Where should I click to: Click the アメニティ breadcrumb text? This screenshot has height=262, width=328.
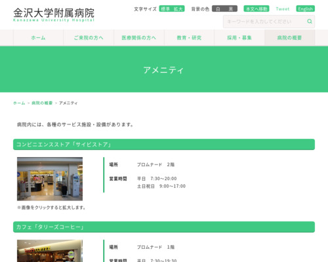(68, 103)
